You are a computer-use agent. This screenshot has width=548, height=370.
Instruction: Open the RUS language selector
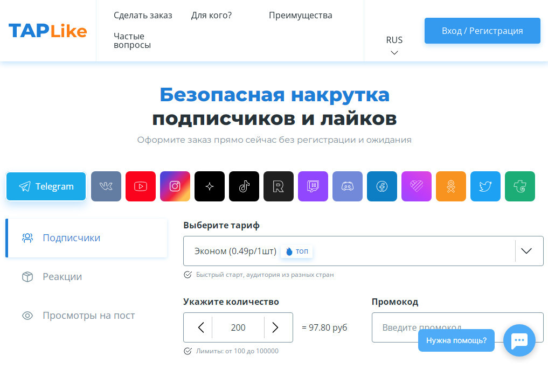point(394,45)
